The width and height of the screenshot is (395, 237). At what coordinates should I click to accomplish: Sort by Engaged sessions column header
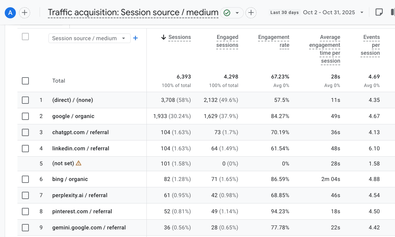coord(227,41)
